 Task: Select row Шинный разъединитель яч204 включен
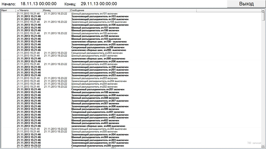tap(131, 84)
